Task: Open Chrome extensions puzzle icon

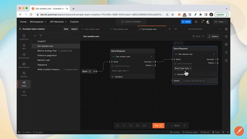Action: click(201, 15)
